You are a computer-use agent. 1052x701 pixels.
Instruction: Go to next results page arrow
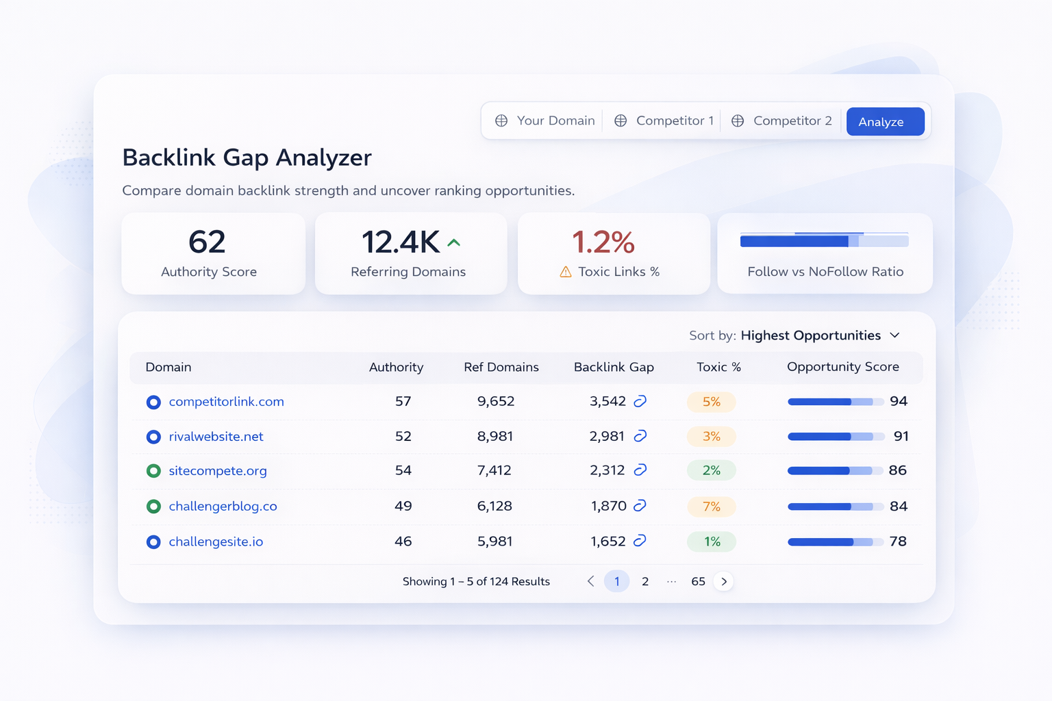(x=724, y=581)
